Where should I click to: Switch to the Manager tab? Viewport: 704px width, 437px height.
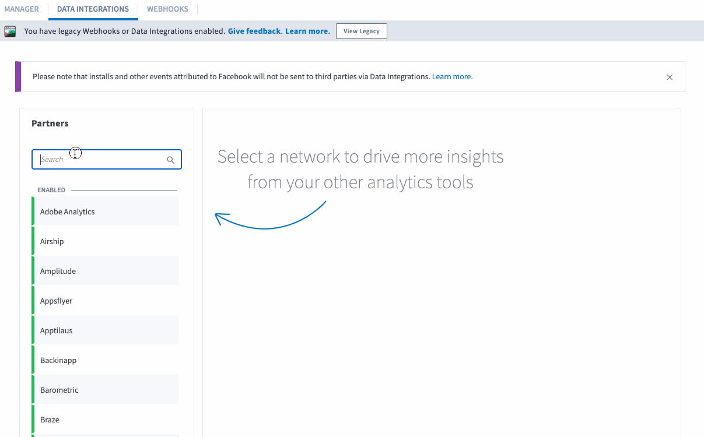22,9
